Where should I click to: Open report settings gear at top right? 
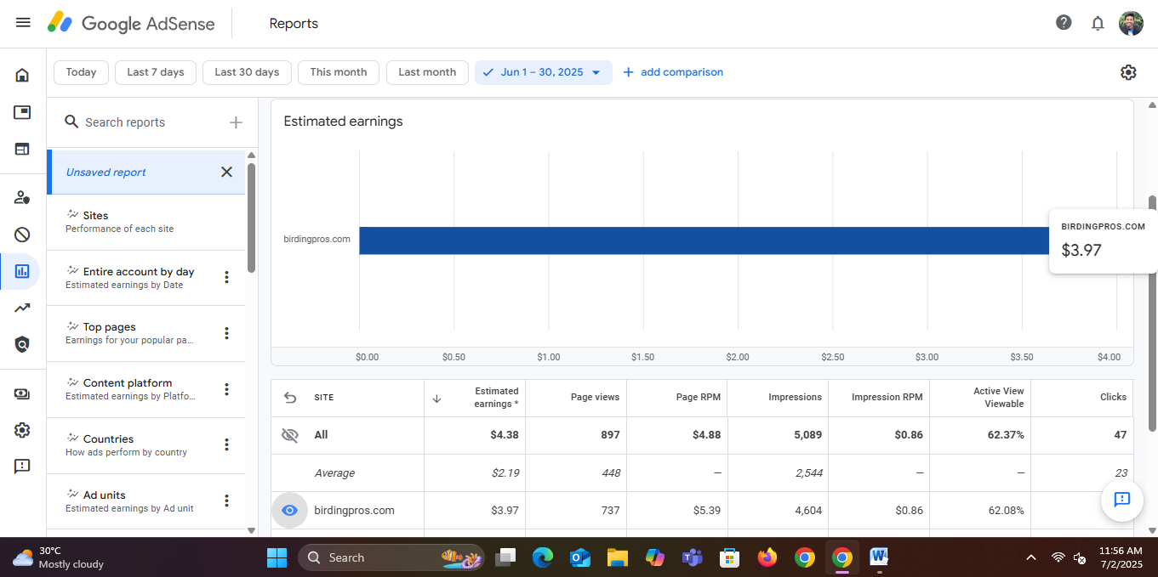pyautogui.click(x=1128, y=72)
